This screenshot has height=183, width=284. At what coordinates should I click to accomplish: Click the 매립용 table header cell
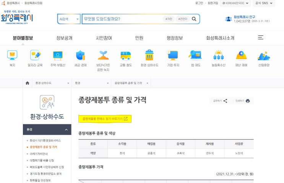tap(151, 144)
